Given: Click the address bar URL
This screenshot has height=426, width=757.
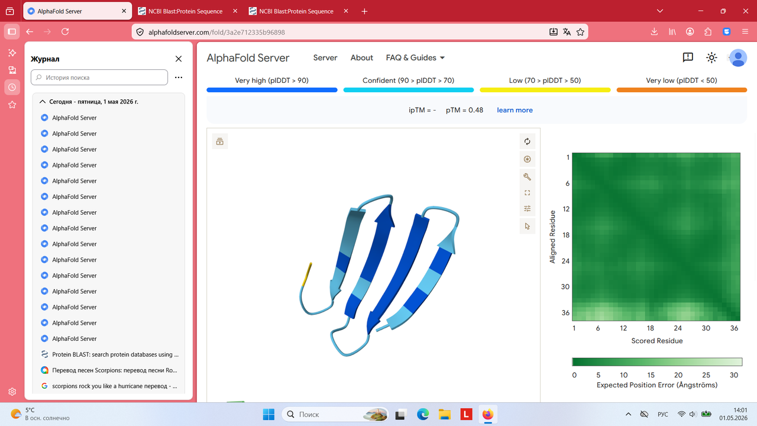Looking at the screenshot, I should [216, 32].
